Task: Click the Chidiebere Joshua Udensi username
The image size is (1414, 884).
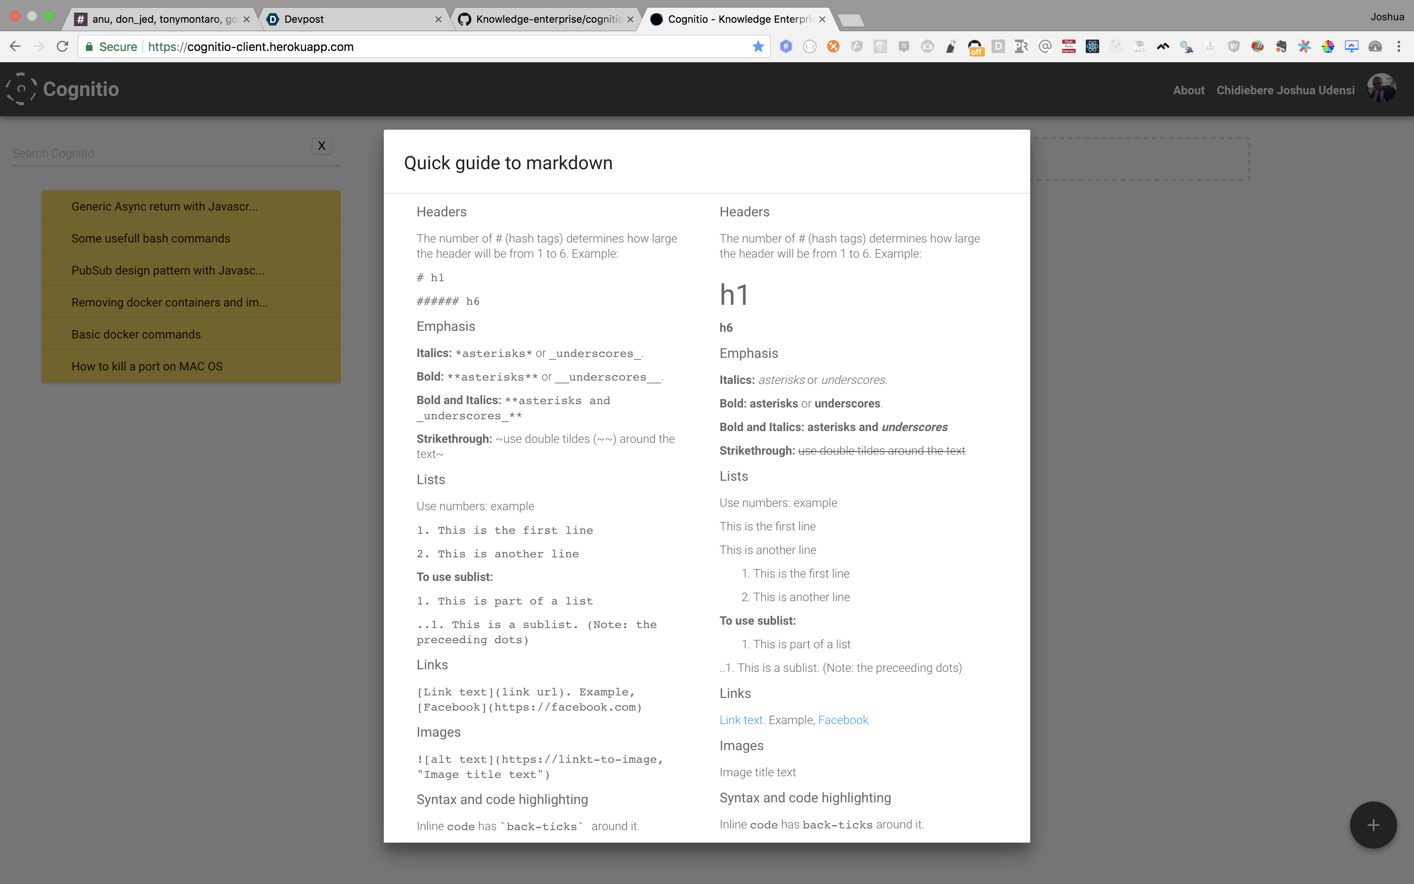Action: [x=1285, y=90]
